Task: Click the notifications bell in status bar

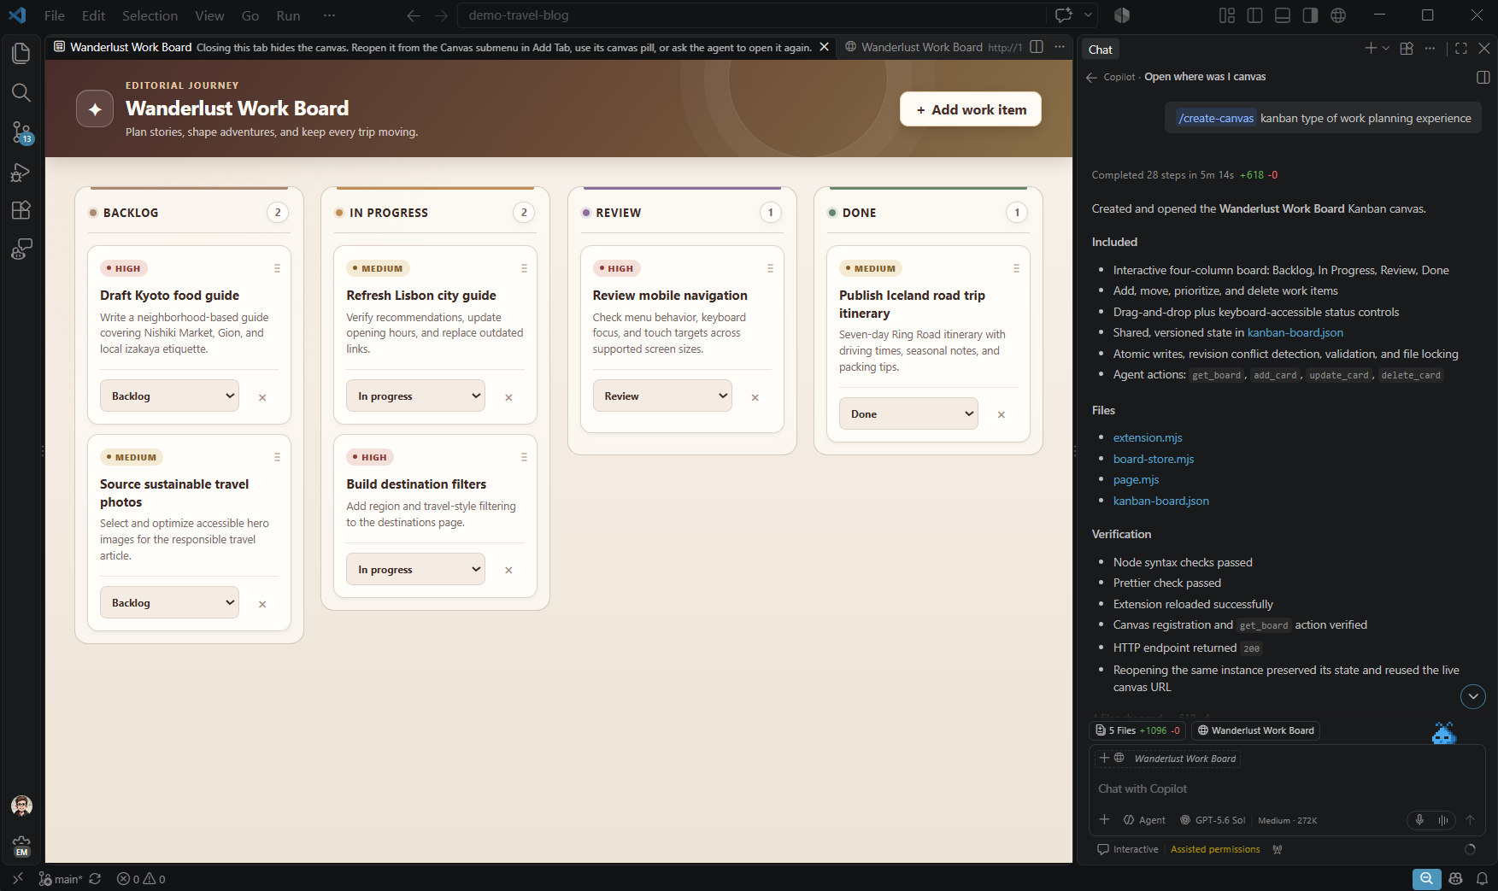Action: (1482, 879)
